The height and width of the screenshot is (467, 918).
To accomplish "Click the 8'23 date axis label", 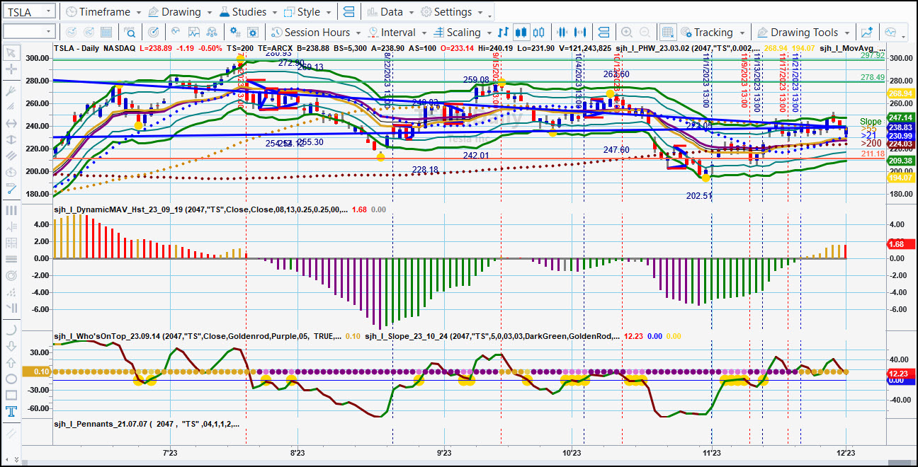I will [x=297, y=453].
